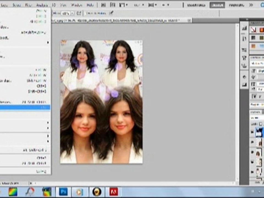Click the pen-shaped icon in options bar
Screen dimensions: 264x198
pos(111,13)
